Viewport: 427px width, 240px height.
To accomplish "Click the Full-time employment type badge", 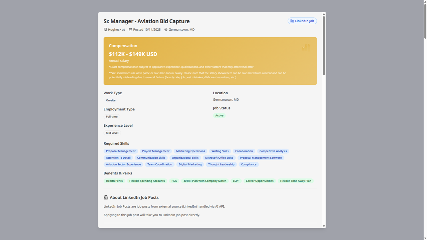I will 111,116.
